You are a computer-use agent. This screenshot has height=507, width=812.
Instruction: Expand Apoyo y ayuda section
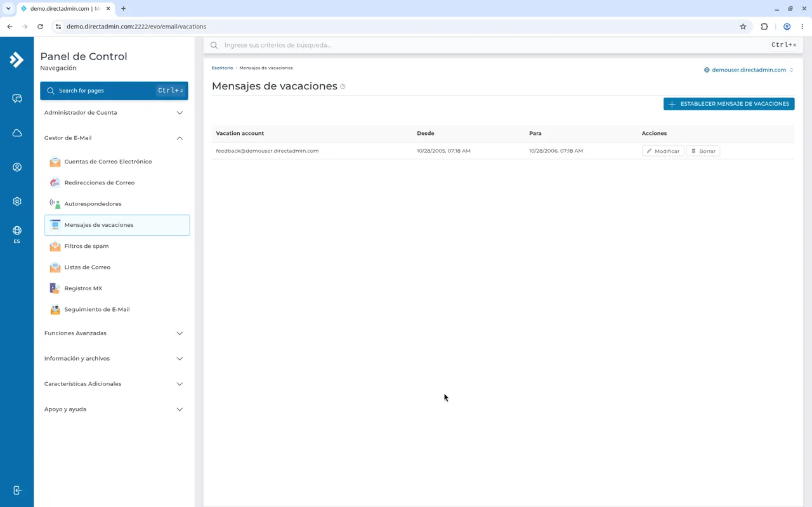click(114, 409)
